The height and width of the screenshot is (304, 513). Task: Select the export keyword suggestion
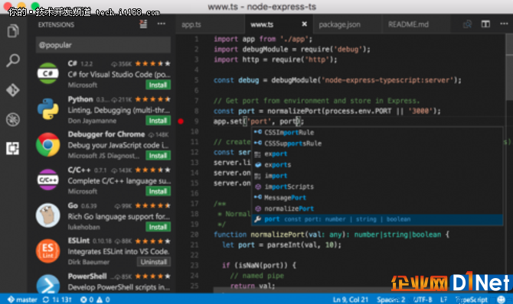click(x=377, y=154)
